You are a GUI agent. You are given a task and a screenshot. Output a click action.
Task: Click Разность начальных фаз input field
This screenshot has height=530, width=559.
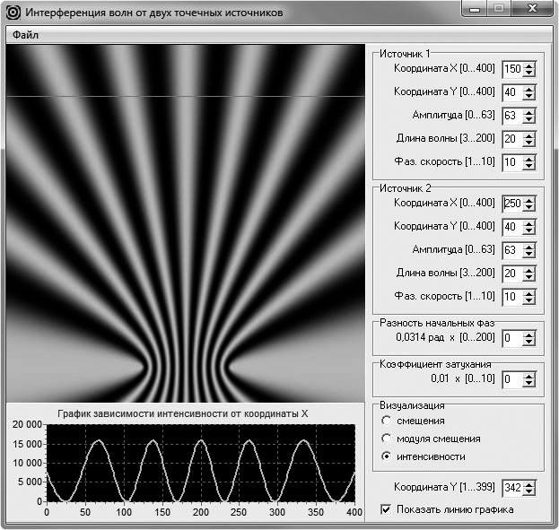512,339
